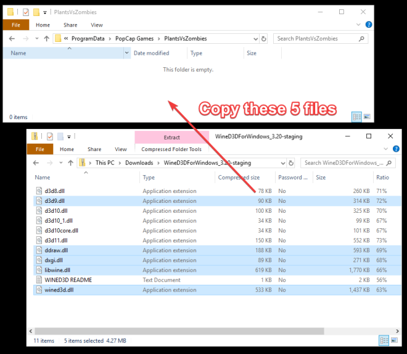This screenshot has width=407, height=354.
Task: Open Name column filter dropdown in PlantsVsZombies window
Action: (x=126, y=53)
